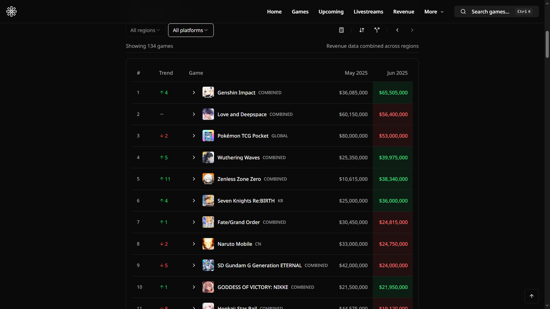Expand the Zenless Zone Zero row

[194, 179]
